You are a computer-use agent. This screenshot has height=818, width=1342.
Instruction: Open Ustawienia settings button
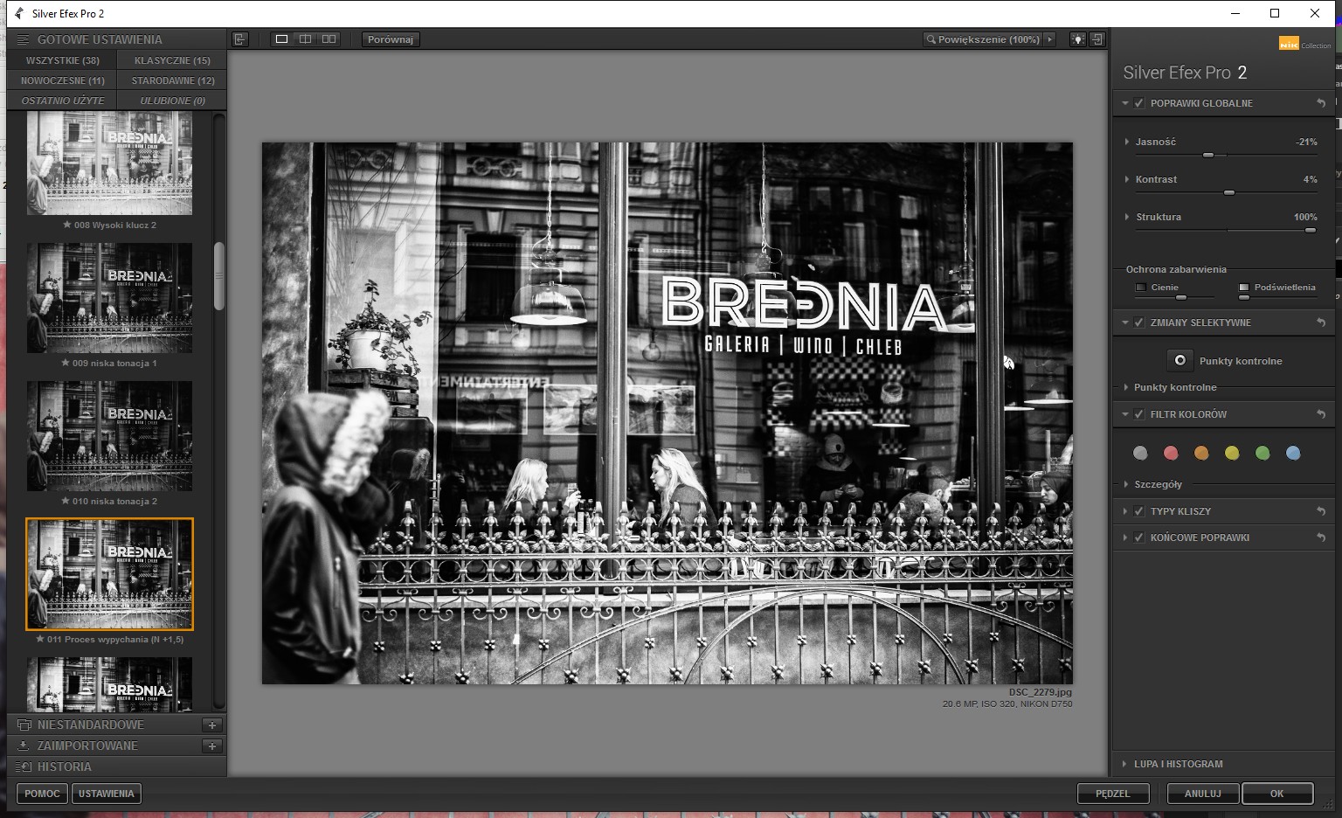pos(107,794)
